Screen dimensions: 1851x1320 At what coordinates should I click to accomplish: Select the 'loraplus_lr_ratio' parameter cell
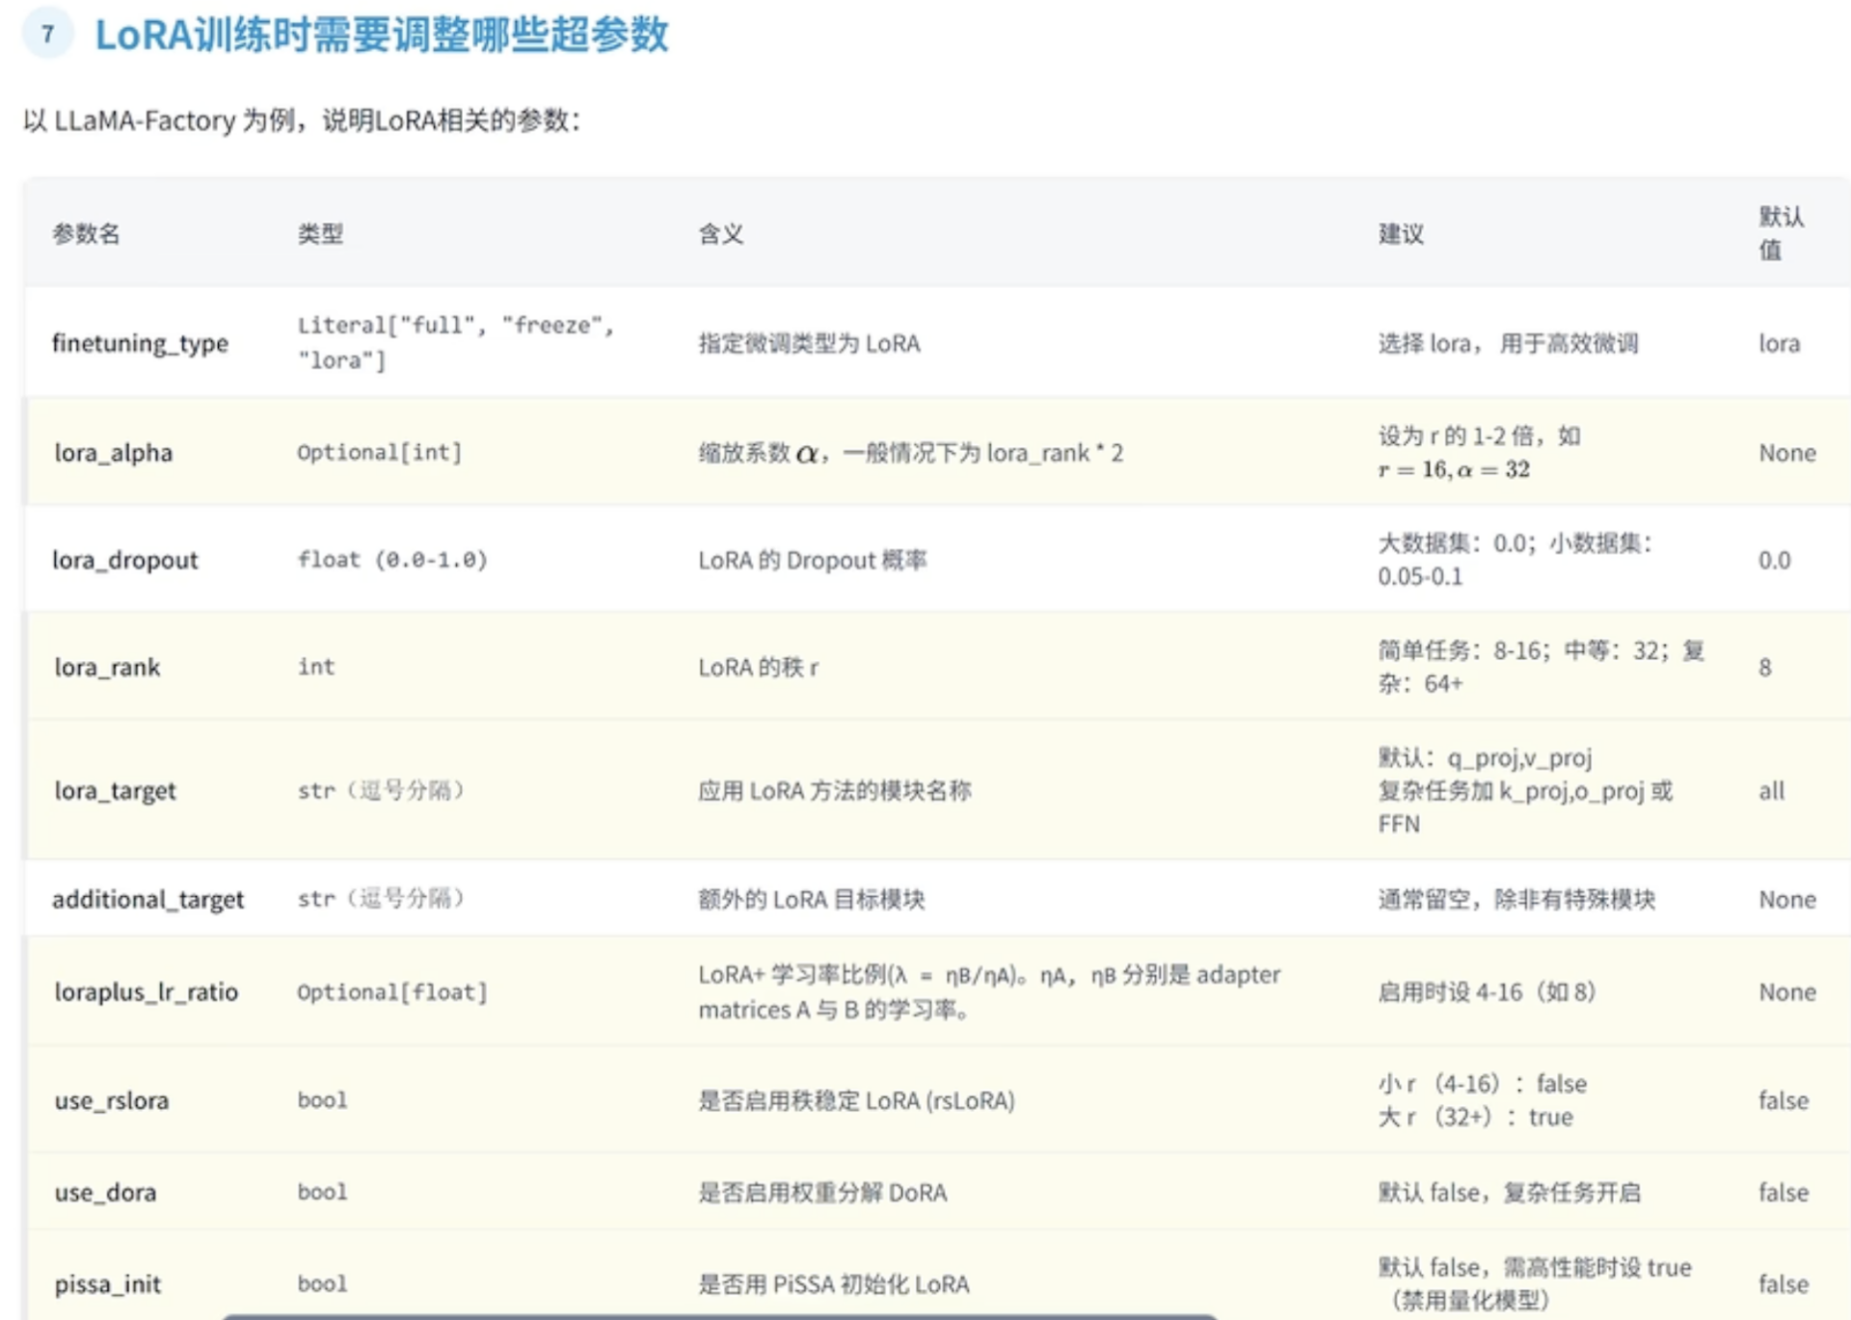pyautogui.click(x=147, y=991)
